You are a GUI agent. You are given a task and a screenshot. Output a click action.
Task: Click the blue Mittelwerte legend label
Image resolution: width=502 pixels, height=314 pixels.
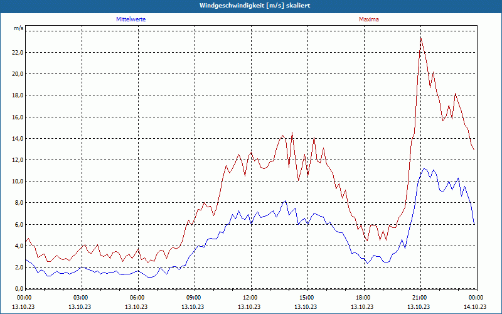[x=131, y=19]
